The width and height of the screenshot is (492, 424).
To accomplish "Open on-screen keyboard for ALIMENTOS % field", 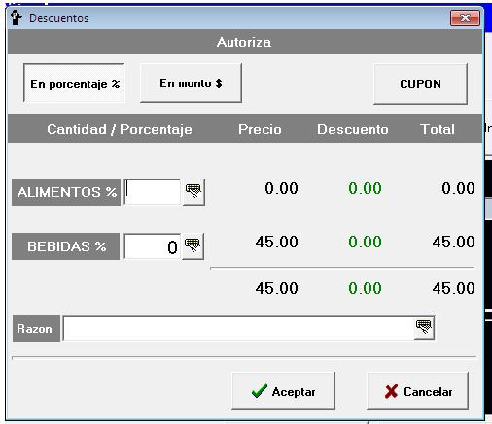I will tap(193, 192).
